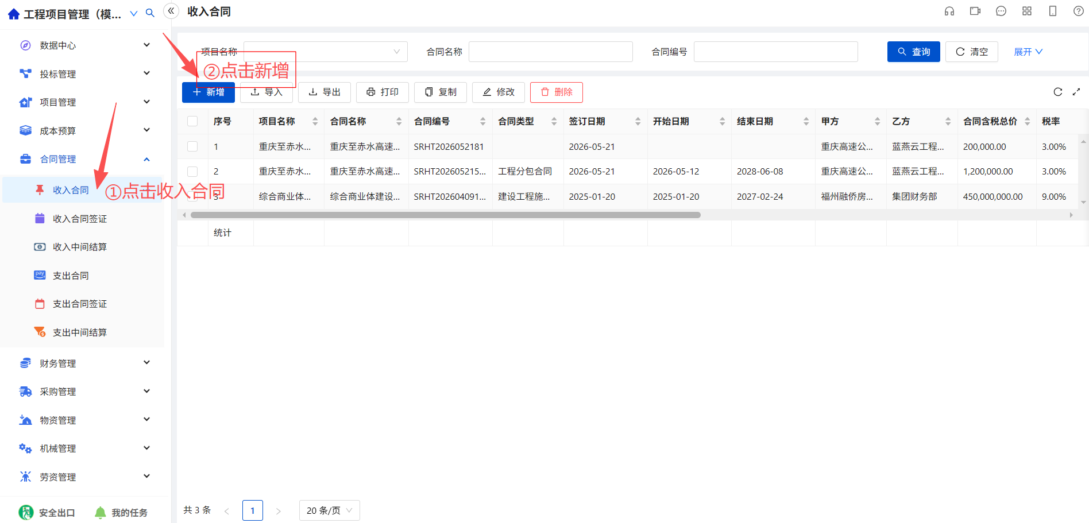Click the table refresh icon
Screen dimensions: 1089x523
click(x=1058, y=92)
